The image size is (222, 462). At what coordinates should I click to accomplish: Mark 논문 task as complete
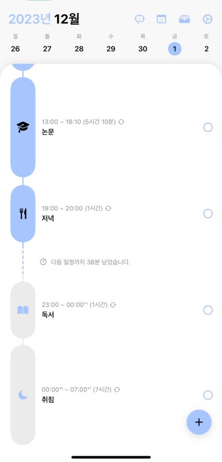click(208, 128)
